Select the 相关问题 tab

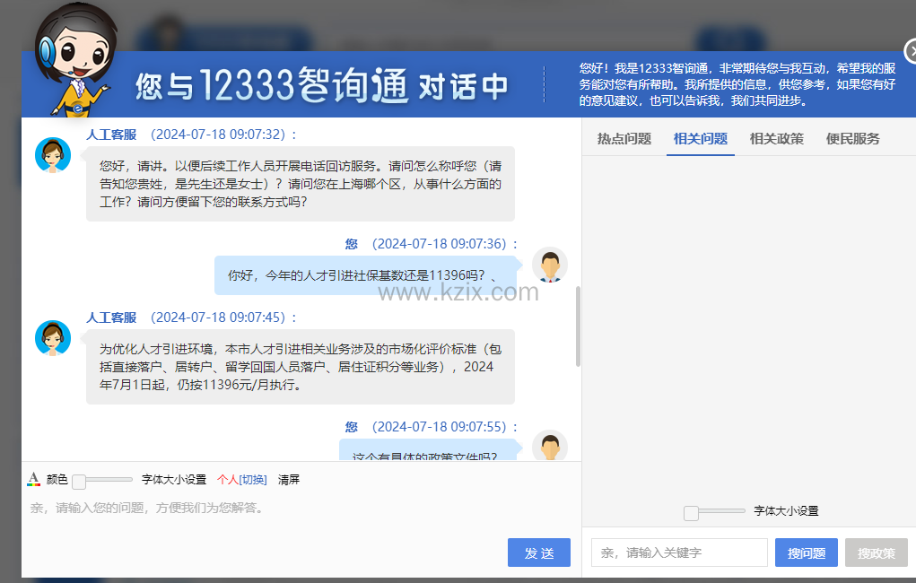click(x=701, y=139)
